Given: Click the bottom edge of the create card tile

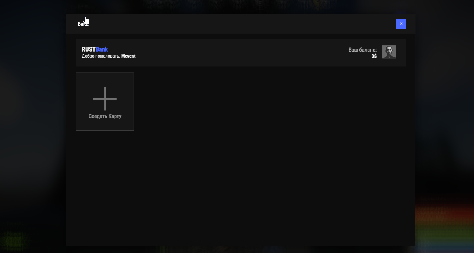Looking at the screenshot, I should point(105,130).
